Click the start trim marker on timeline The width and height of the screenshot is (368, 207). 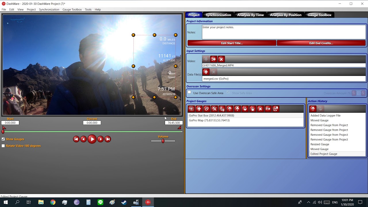pyautogui.click(x=4, y=127)
